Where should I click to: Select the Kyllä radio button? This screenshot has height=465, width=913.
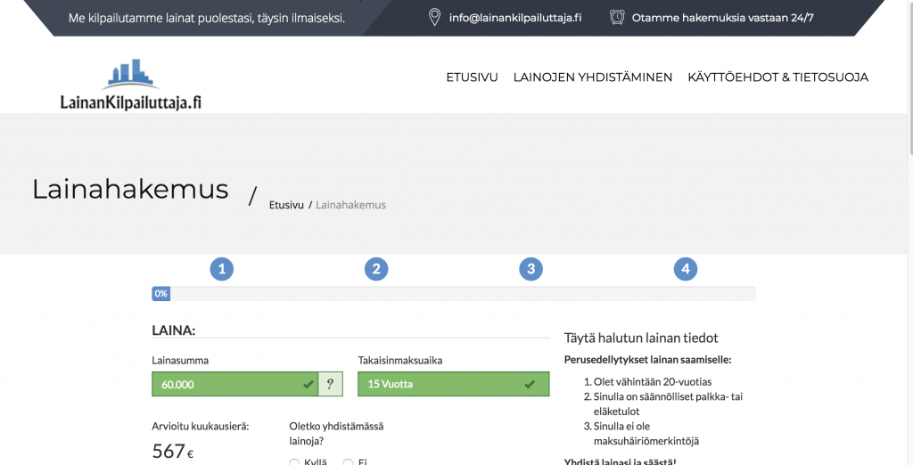294,462
